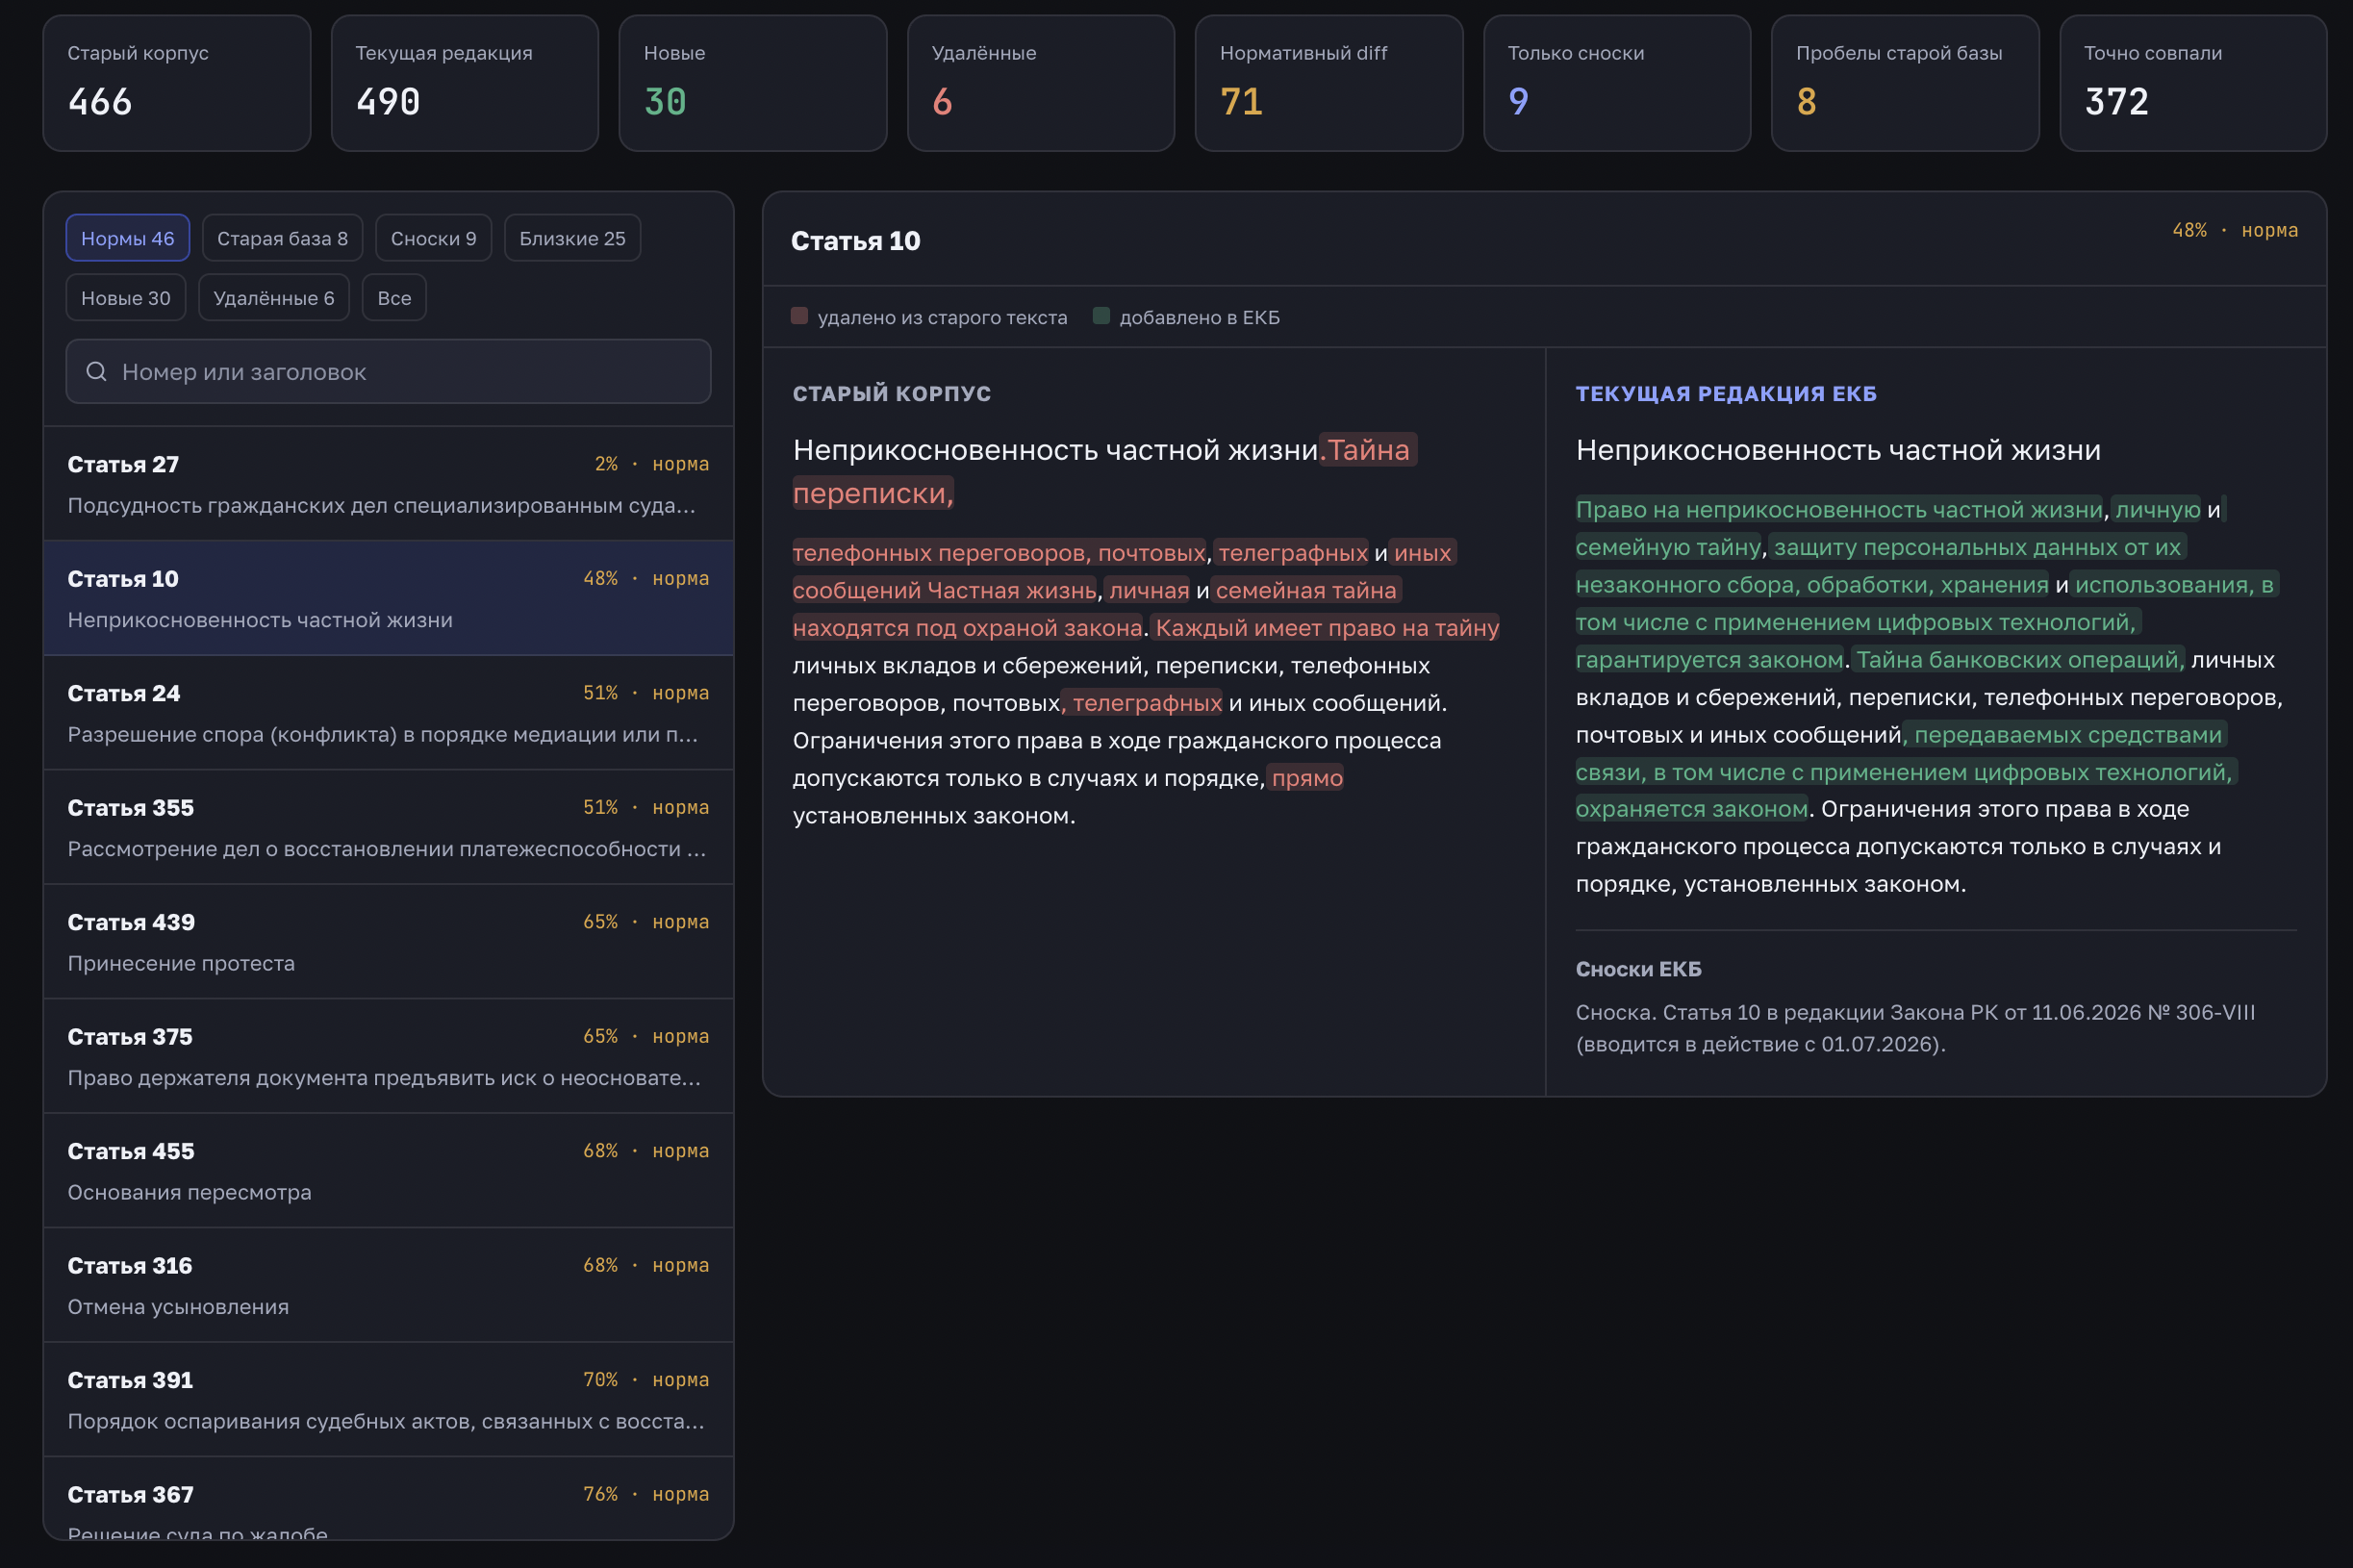The height and width of the screenshot is (1568, 2353).
Task: Click the 'Только сноски' 9 stat card
Action: pyautogui.click(x=1617, y=83)
